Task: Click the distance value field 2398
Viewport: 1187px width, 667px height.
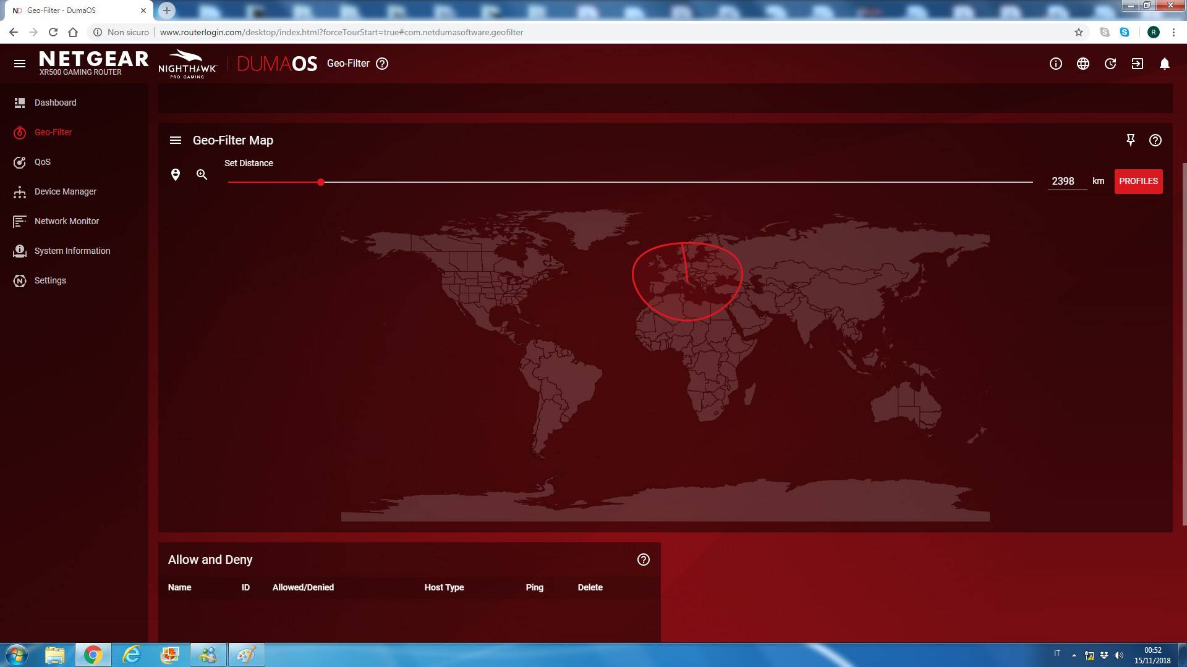Action: [1067, 182]
